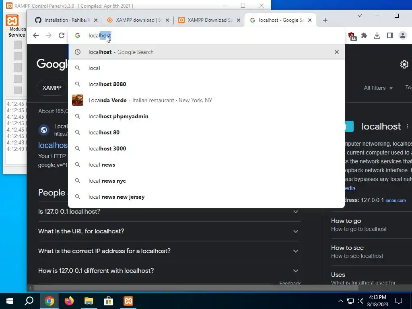The height and width of the screenshot is (309, 412).
Task: Open the ionos.com source link
Action: (396, 200)
